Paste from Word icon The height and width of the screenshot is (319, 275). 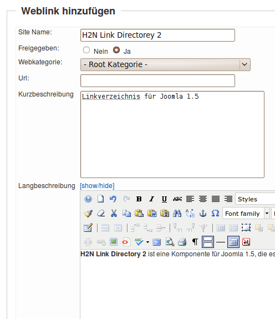(152, 214)
